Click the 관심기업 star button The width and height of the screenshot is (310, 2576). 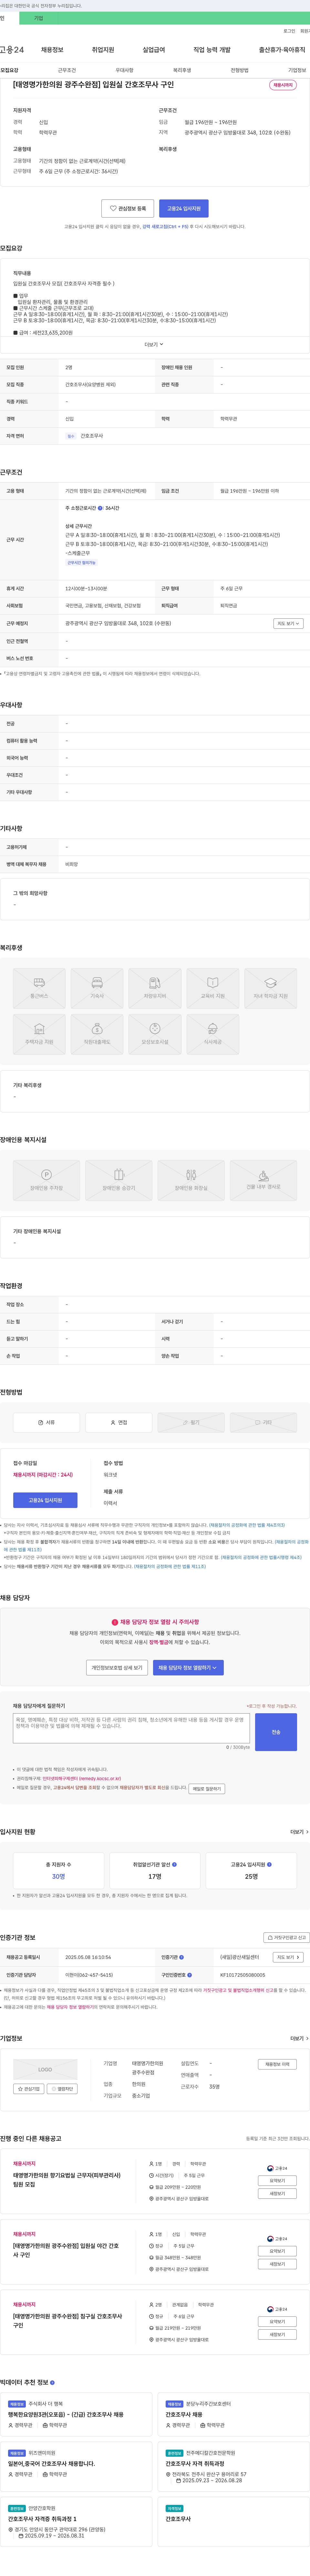click(x=29, y=2089)
